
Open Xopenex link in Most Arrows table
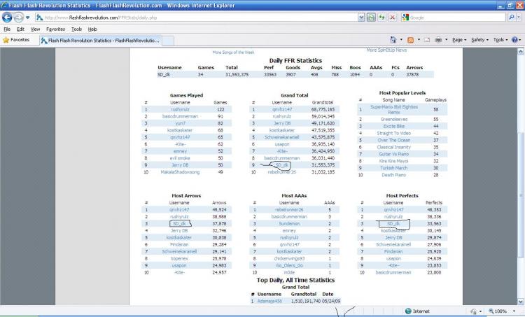point(179,258)
